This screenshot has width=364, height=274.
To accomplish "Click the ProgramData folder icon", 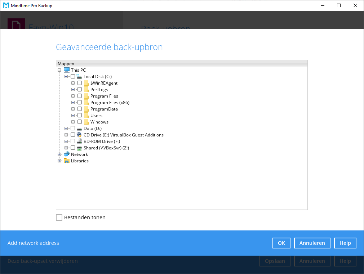I will coord(86,109).
